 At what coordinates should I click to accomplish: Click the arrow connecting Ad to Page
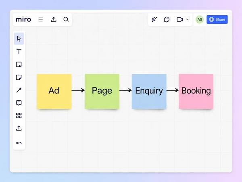pyautogui.click(x=78, y=90)
